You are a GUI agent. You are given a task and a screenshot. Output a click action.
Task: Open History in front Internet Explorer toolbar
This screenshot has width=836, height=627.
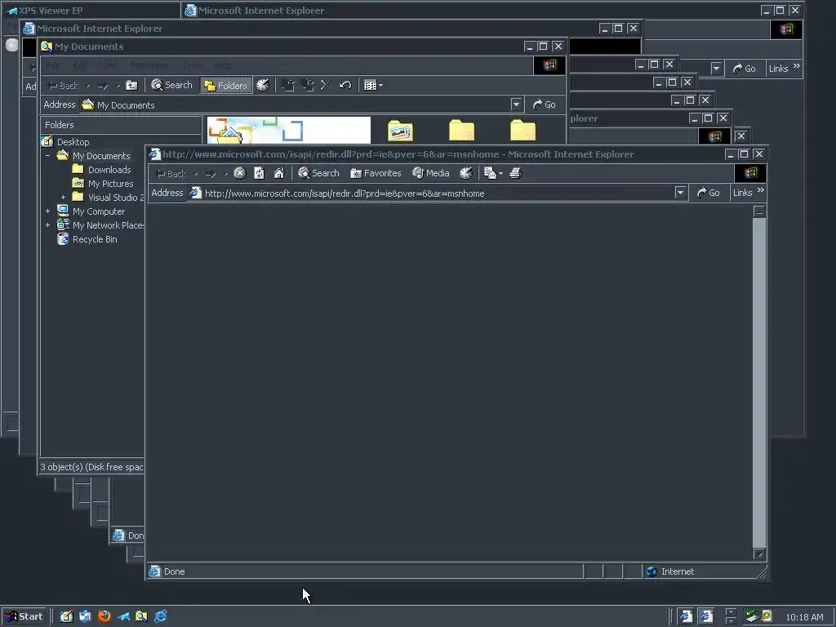(x=466, y=173)
